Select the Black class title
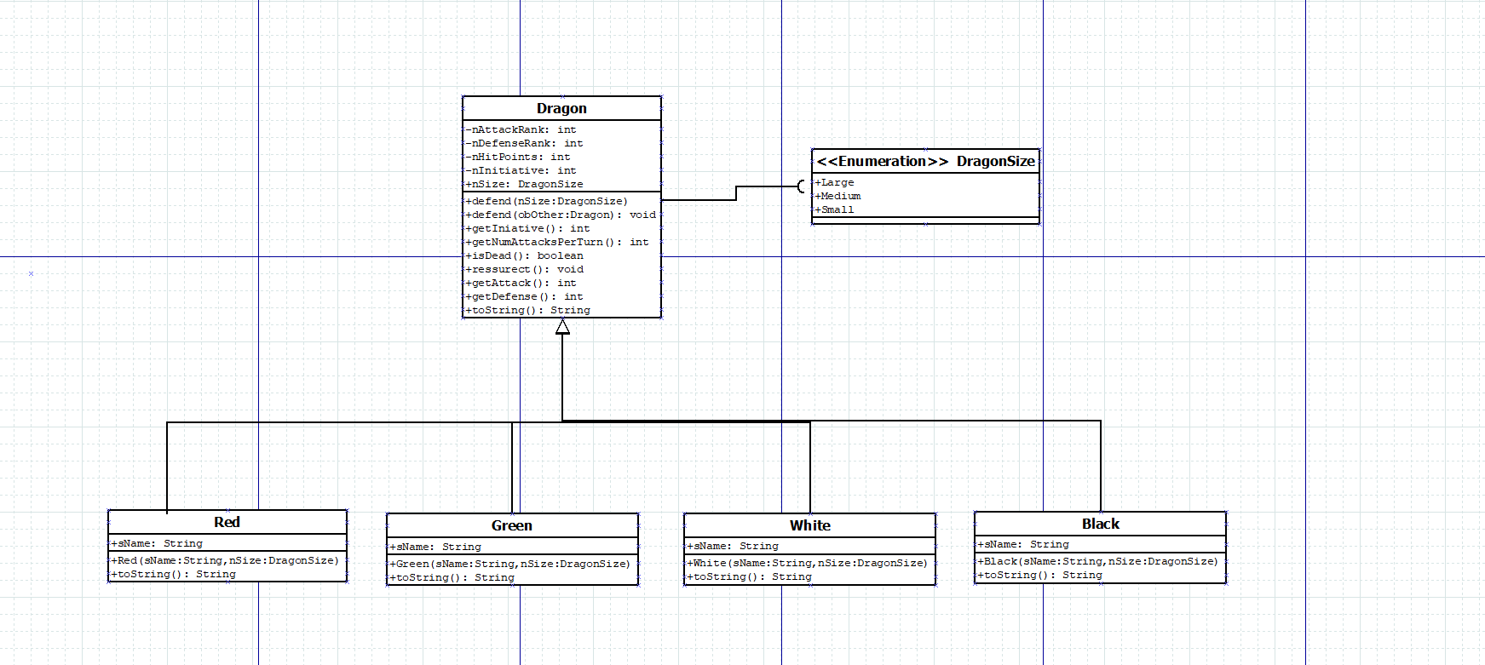The height and width of the screenshot is (665, 1485). coord(1101,524)
